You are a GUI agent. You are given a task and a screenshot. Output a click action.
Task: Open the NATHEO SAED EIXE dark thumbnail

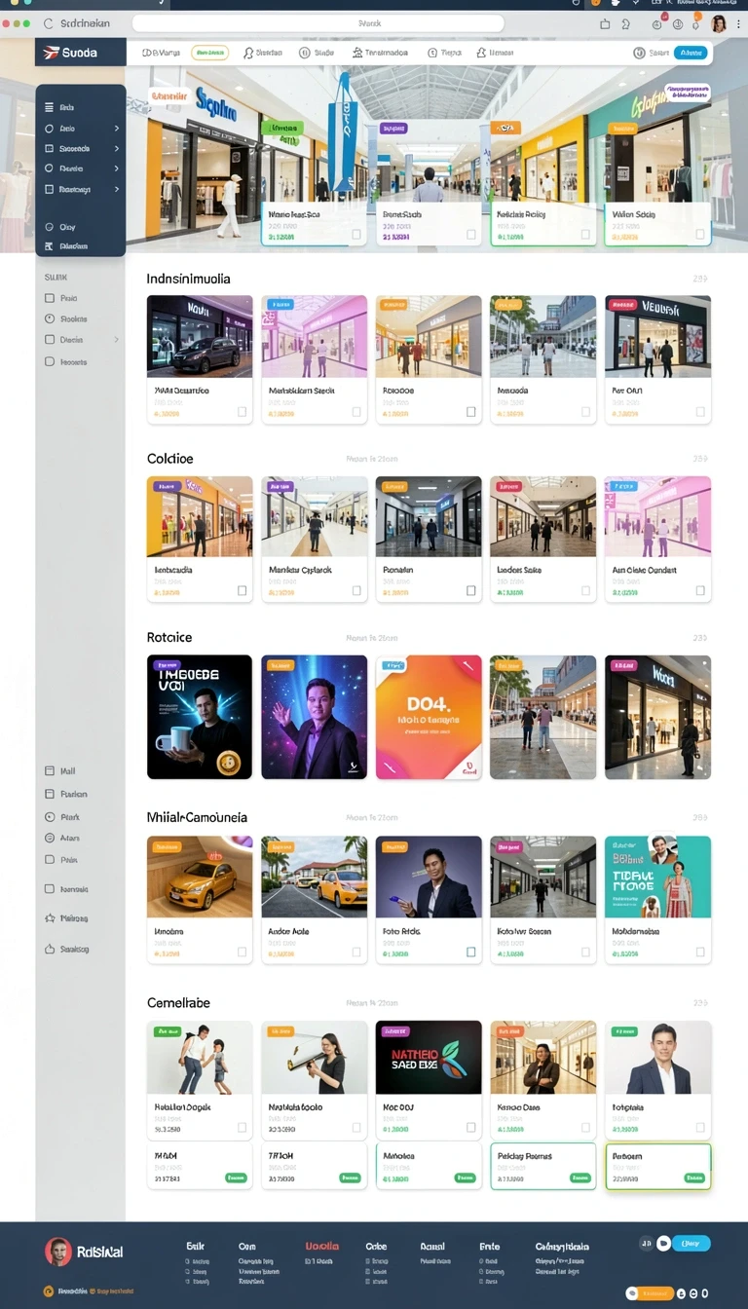tap(429, 1058)
